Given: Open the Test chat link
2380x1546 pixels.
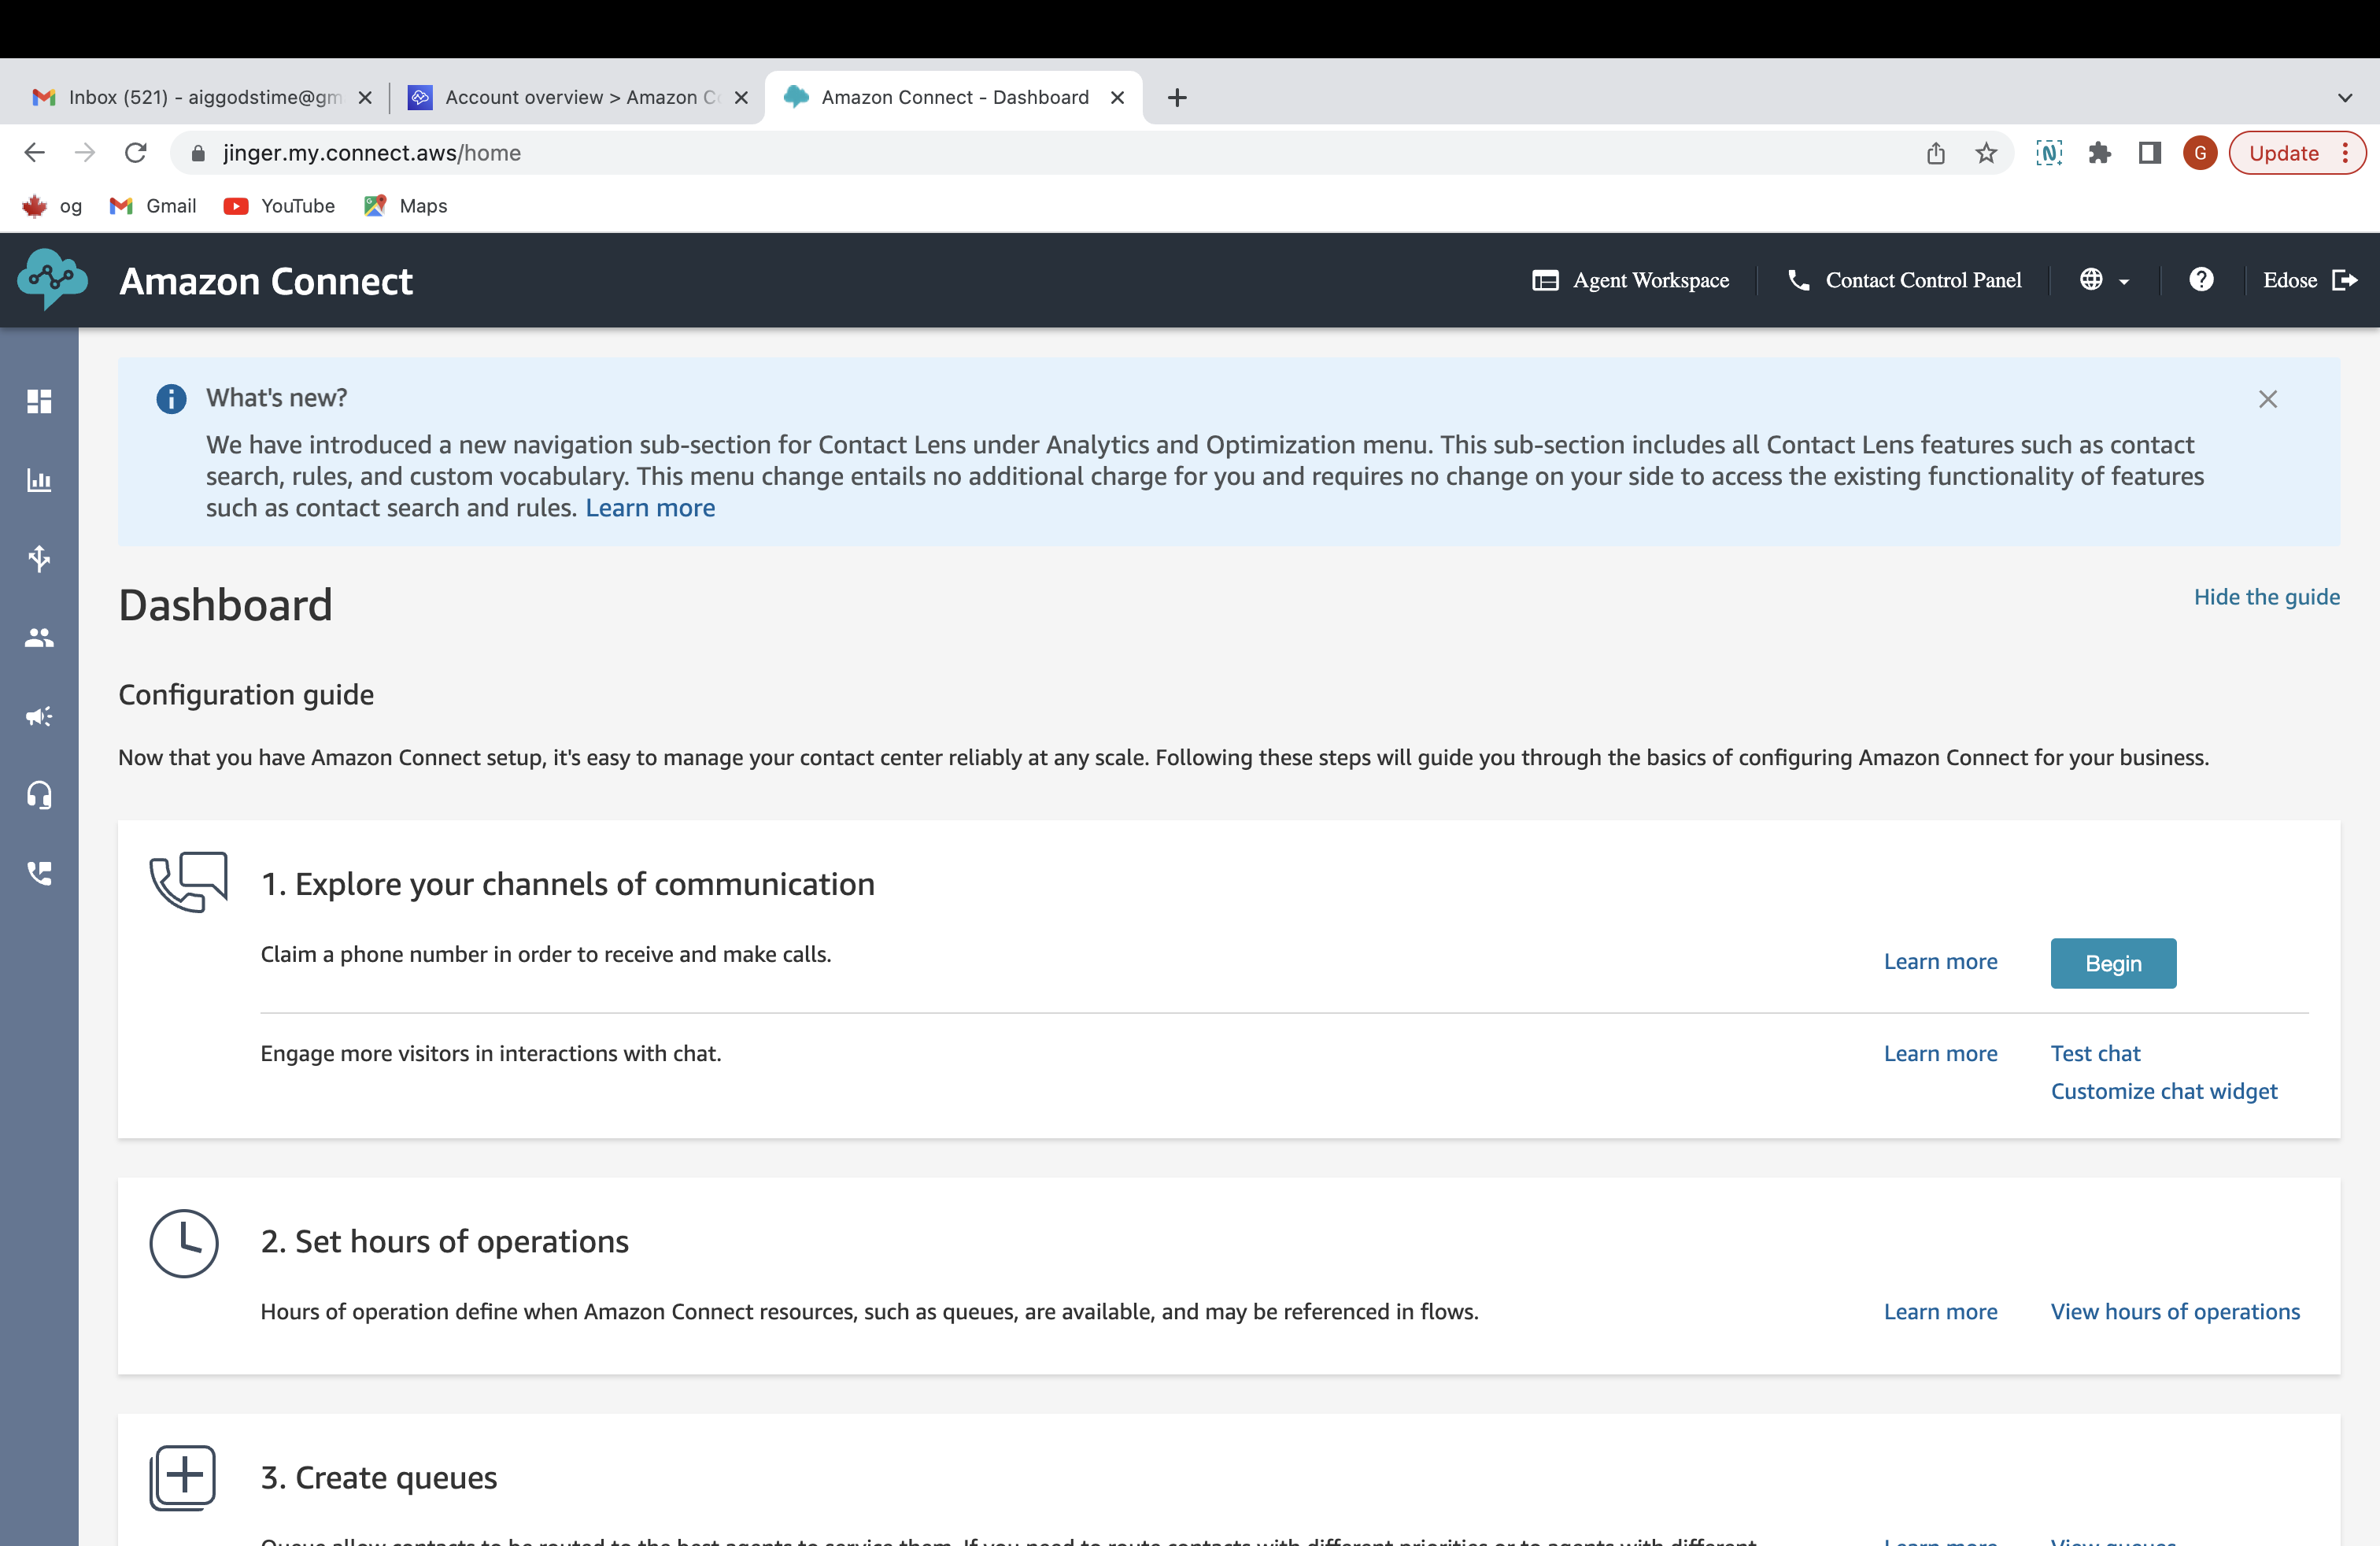Looking at the screenshot, I should [x=2095, y=1052].
